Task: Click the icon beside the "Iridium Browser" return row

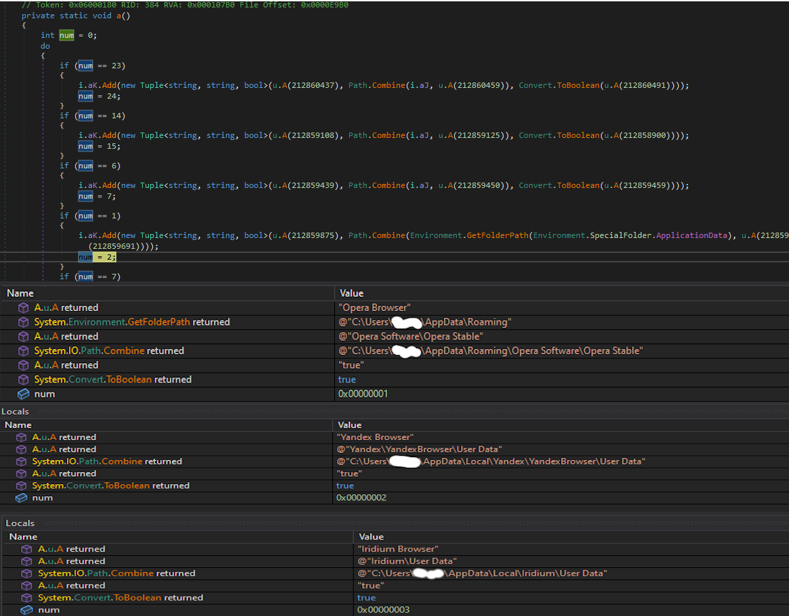Action: (x=27, y=549)
